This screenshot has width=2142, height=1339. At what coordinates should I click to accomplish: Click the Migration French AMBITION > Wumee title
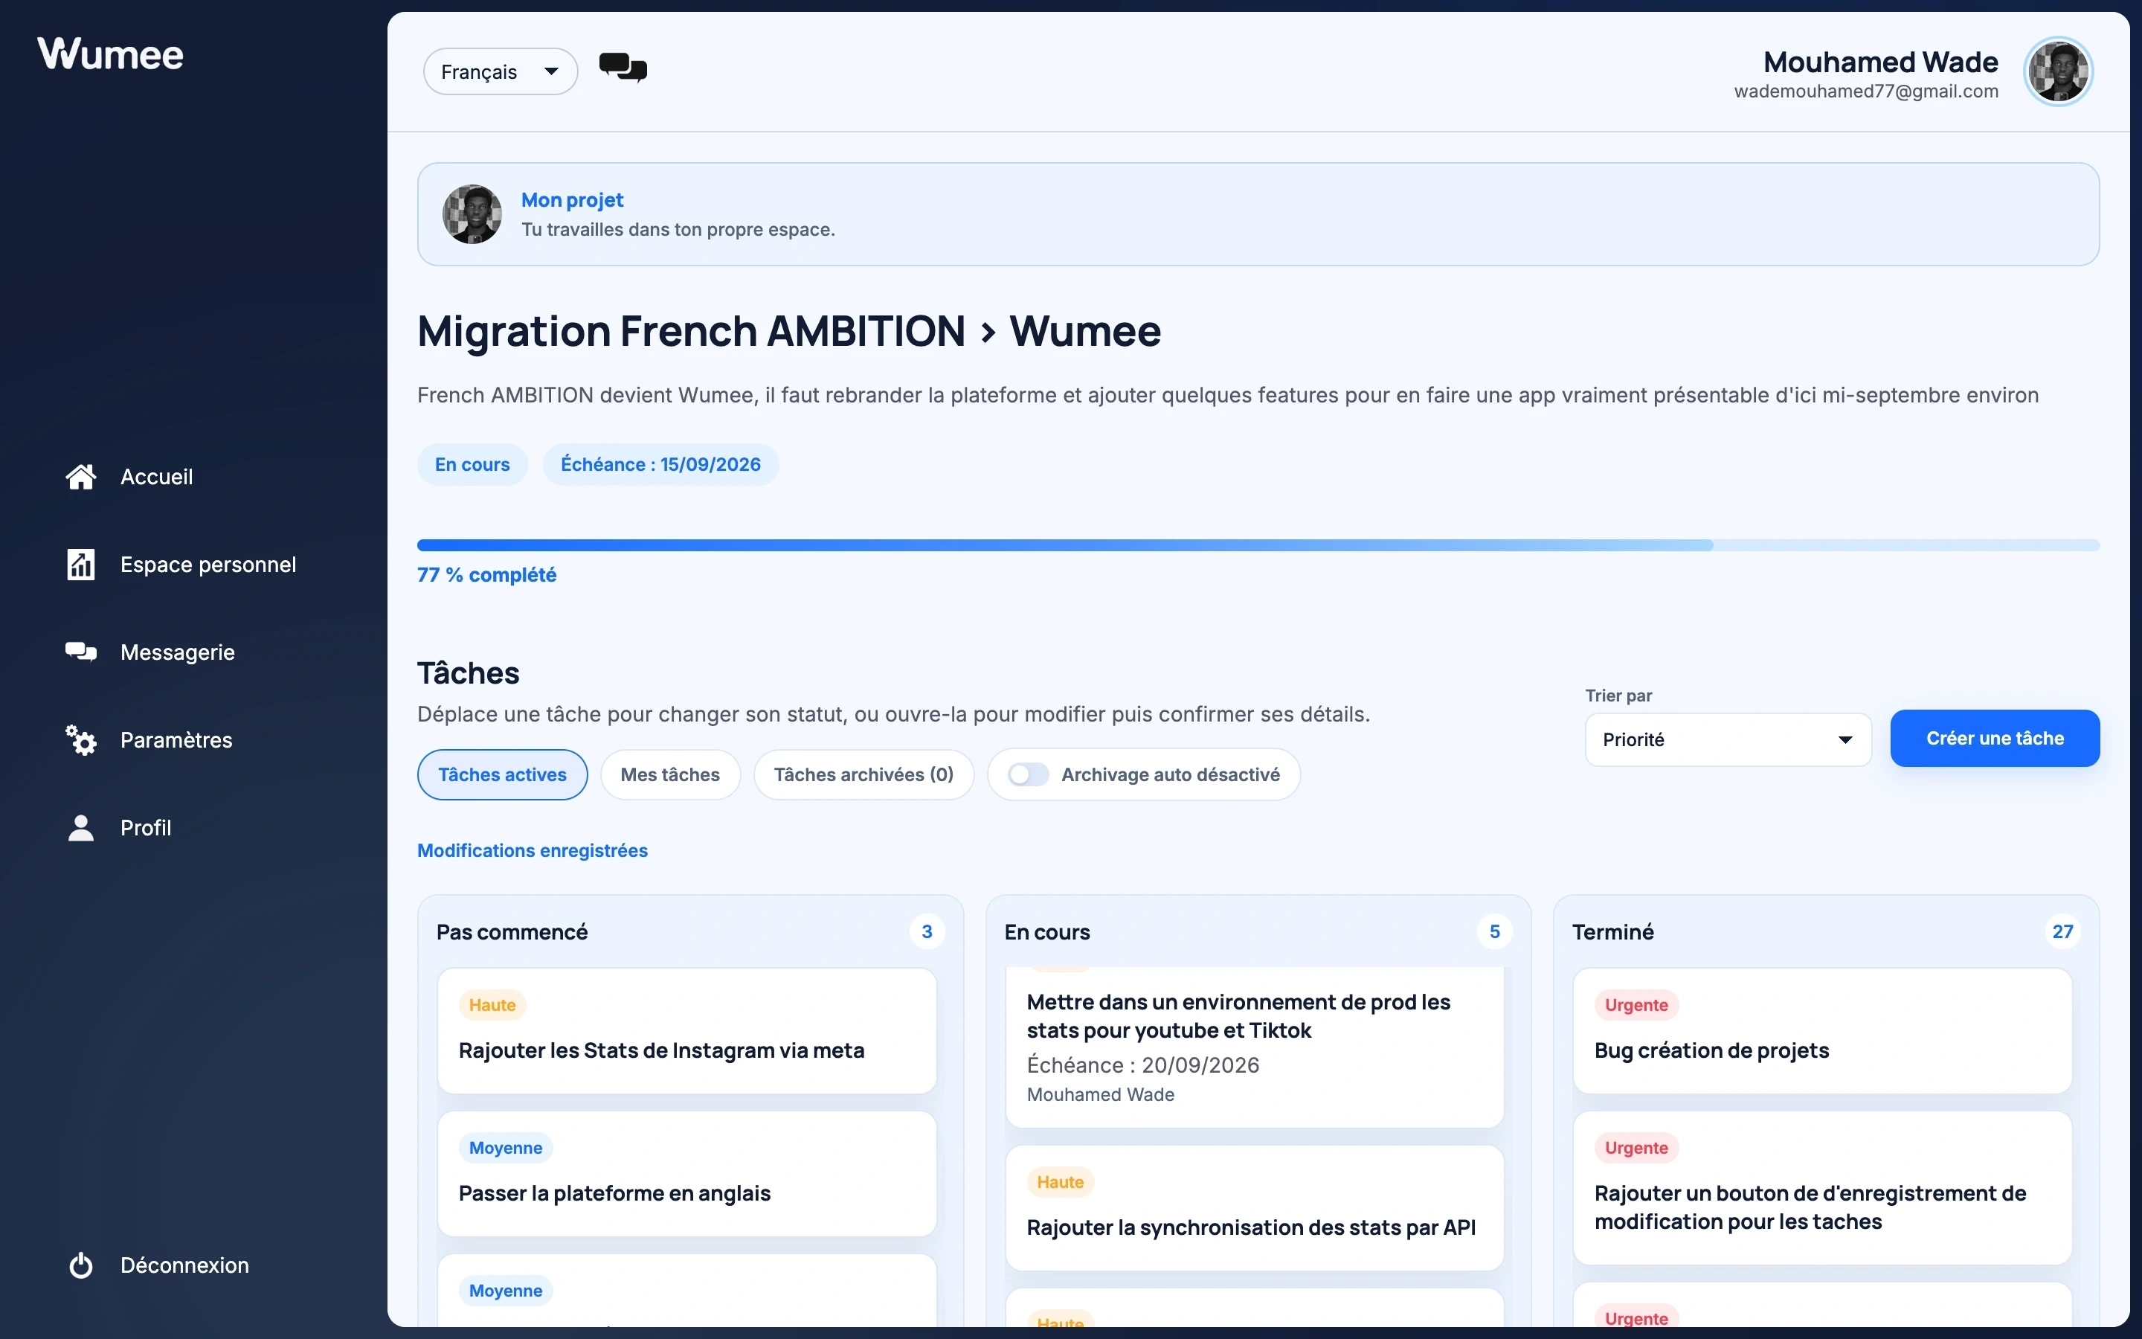point(788,331)
